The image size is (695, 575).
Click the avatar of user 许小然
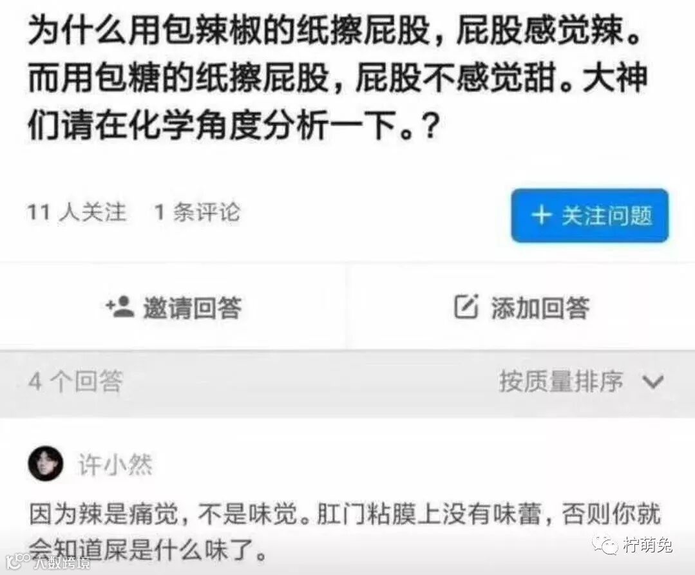tap(46, 464)
